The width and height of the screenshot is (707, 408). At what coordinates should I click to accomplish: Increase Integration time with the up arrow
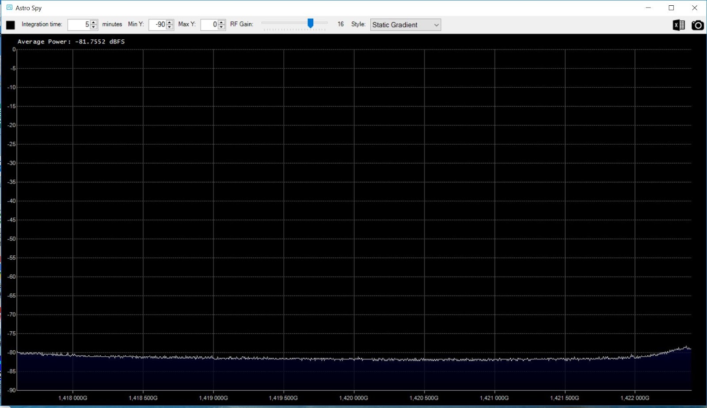pyautogui.click(x=94, y=22)
